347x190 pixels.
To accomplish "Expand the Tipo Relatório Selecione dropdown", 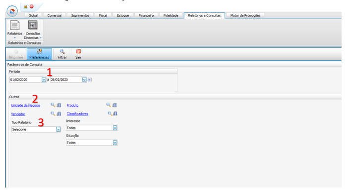I will [58, 129].
